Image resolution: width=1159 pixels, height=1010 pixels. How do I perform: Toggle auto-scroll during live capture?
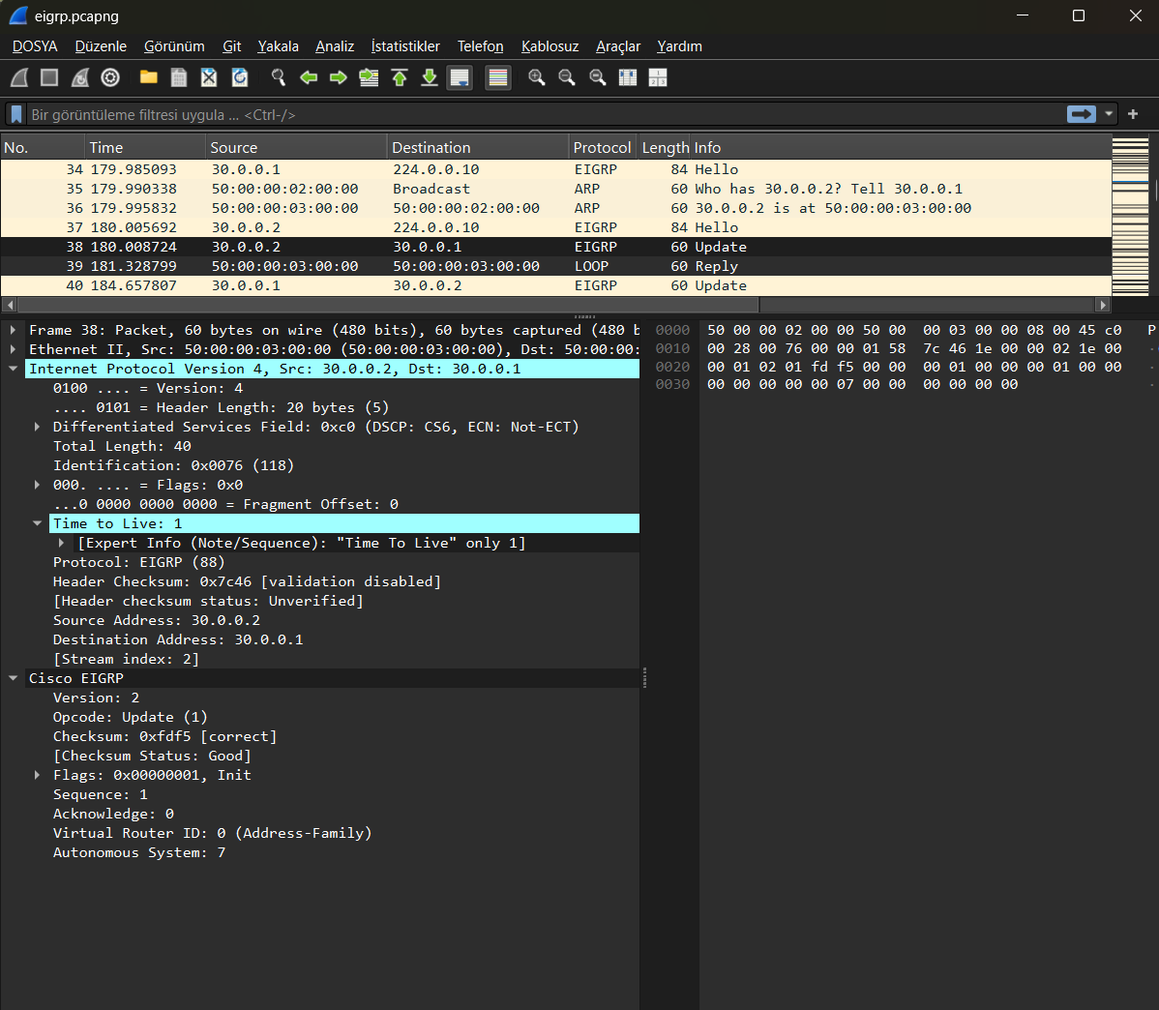pyautogui.click(x=461, y=77)
